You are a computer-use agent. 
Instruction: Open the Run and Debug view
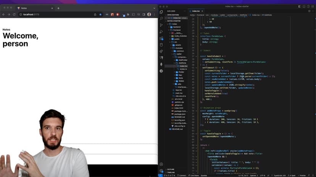click(x=162, y=32)
